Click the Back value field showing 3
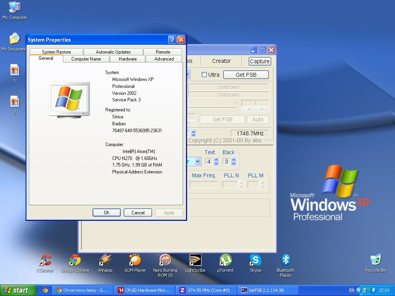 coord(226,161)
